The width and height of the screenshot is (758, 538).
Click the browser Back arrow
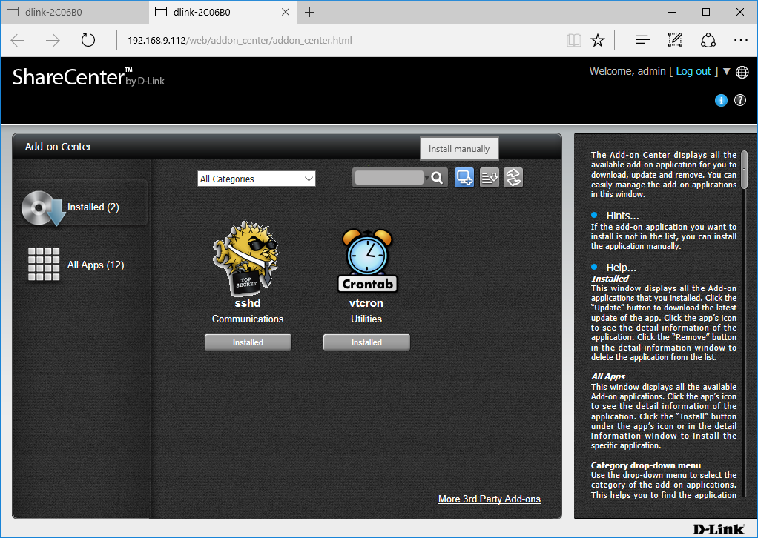18,40
